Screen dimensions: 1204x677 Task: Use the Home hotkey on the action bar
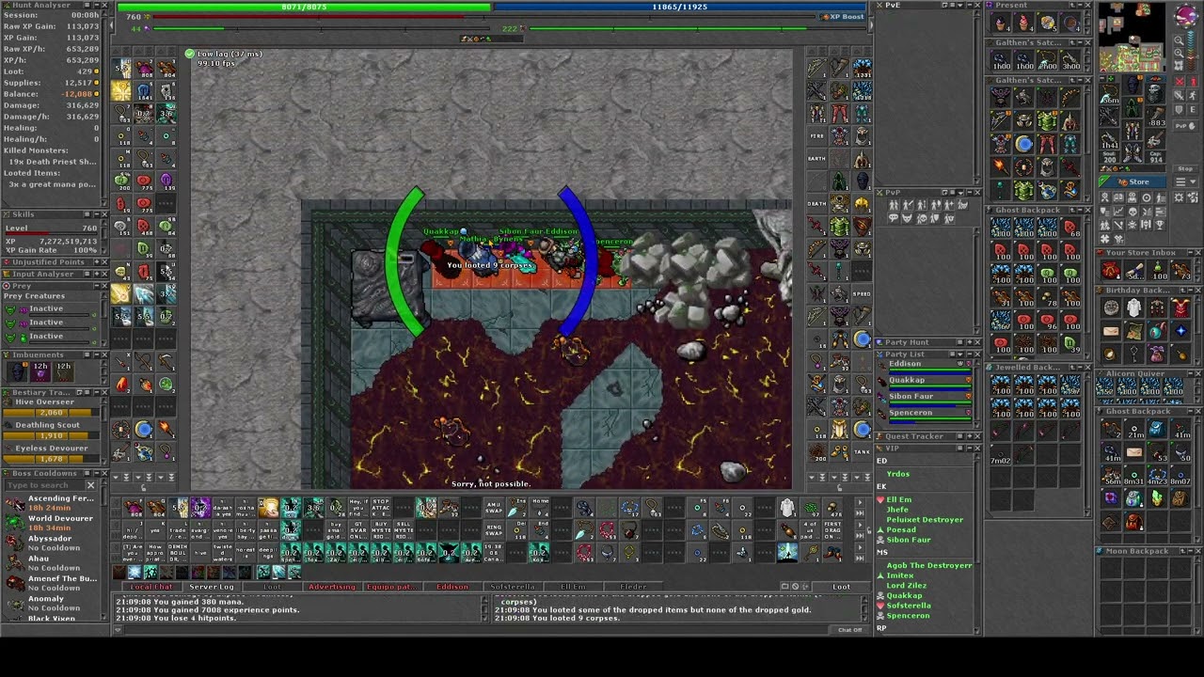[540, 509]
